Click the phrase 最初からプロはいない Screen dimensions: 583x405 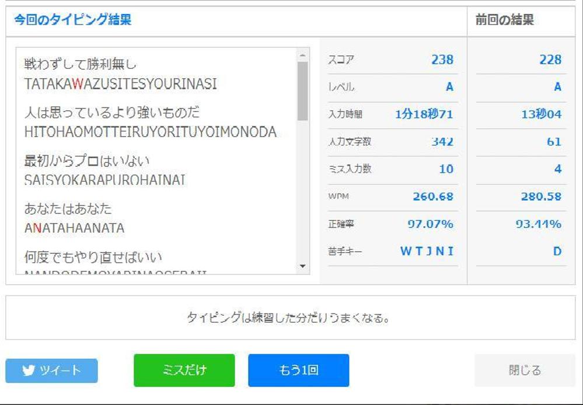[86, 160]
